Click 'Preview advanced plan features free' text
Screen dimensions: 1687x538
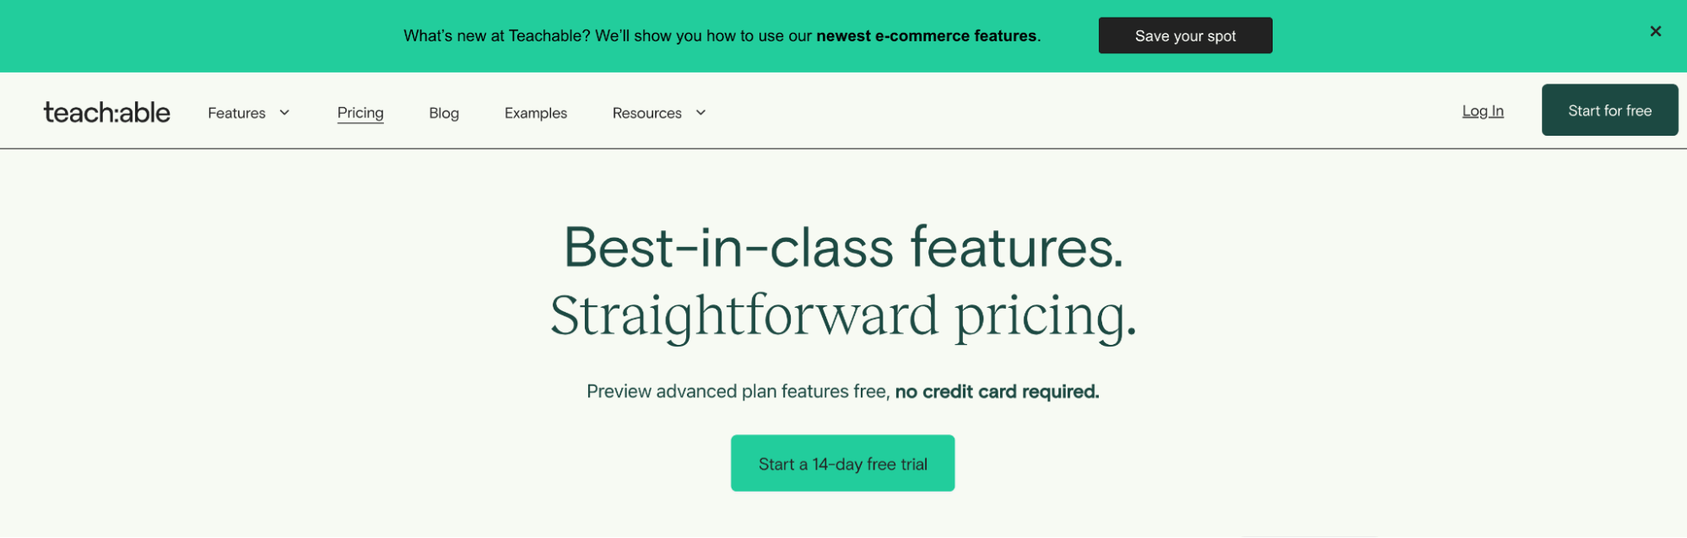click(737, 391)
